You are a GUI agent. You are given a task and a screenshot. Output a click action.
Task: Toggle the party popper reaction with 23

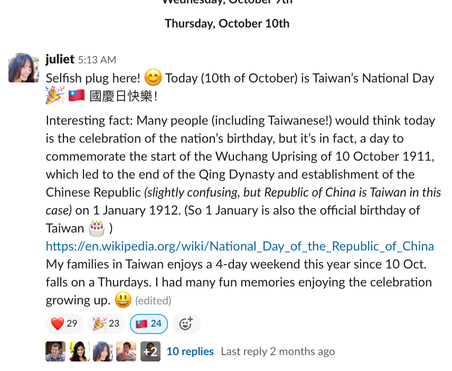coord(106,323)
